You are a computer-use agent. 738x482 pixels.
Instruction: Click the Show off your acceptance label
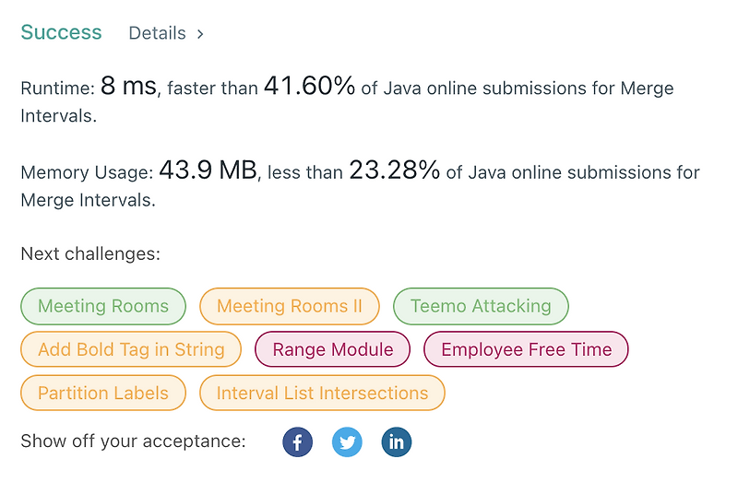tap(133, 441)
